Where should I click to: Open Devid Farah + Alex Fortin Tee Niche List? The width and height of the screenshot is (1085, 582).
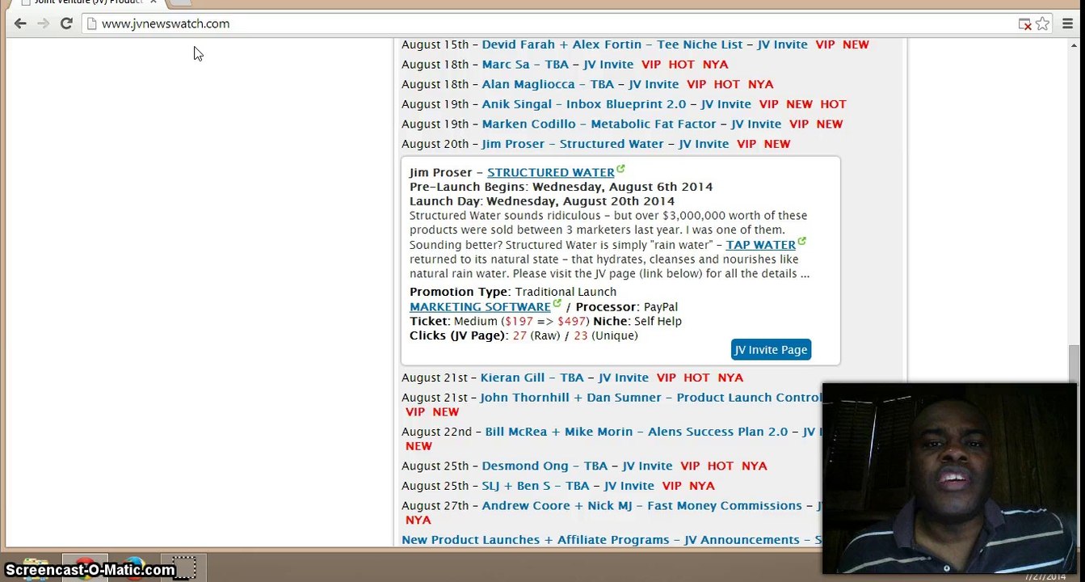[x=612, y=44]
